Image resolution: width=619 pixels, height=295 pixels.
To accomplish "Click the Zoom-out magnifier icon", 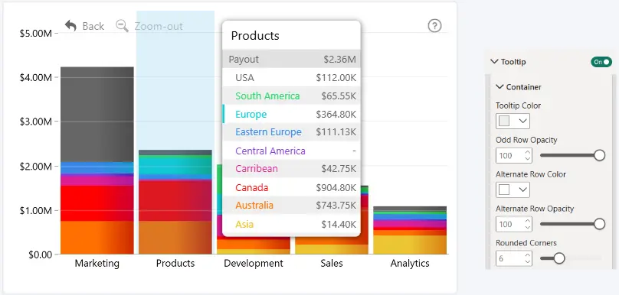I will (122, 26).
